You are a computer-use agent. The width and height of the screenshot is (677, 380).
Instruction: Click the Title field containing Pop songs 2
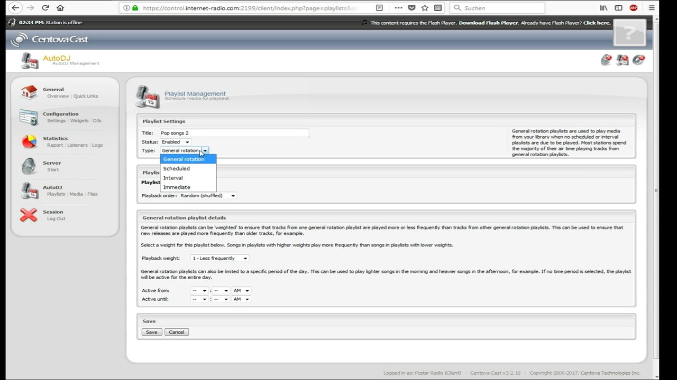[234, 133]
